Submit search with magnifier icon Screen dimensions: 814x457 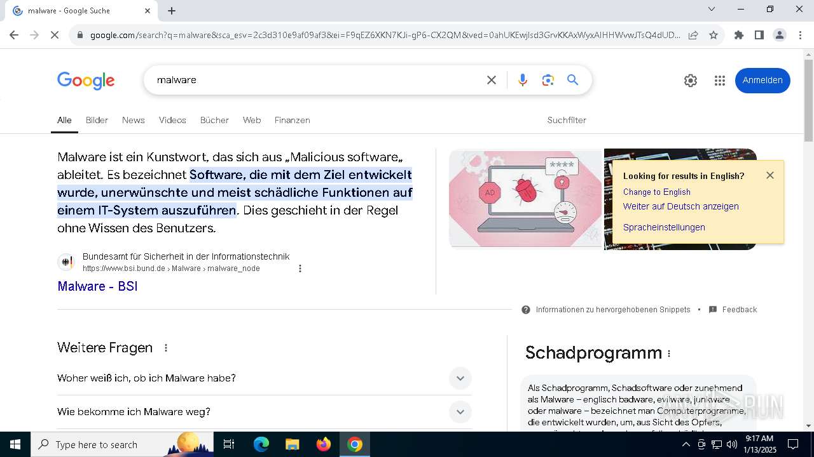573,80
